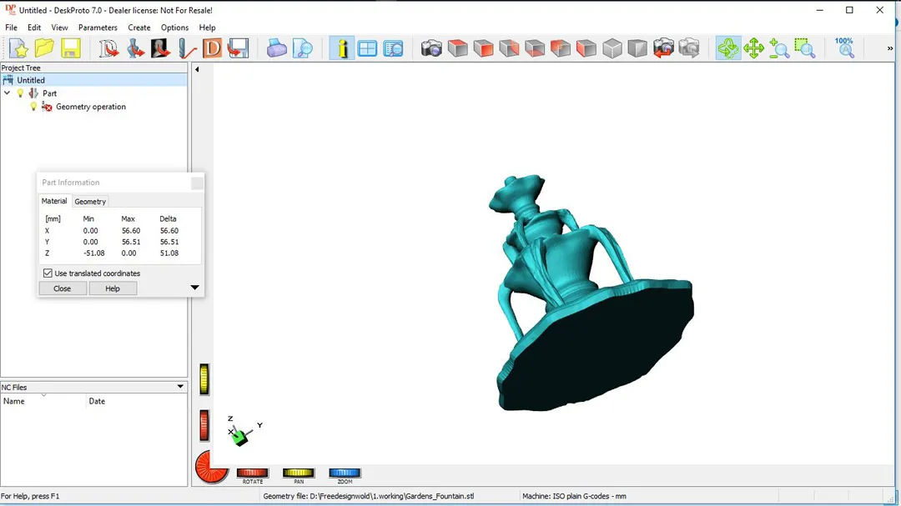
Task: Sort NC Files by the Name column header
Action: (x=43, y=401)
